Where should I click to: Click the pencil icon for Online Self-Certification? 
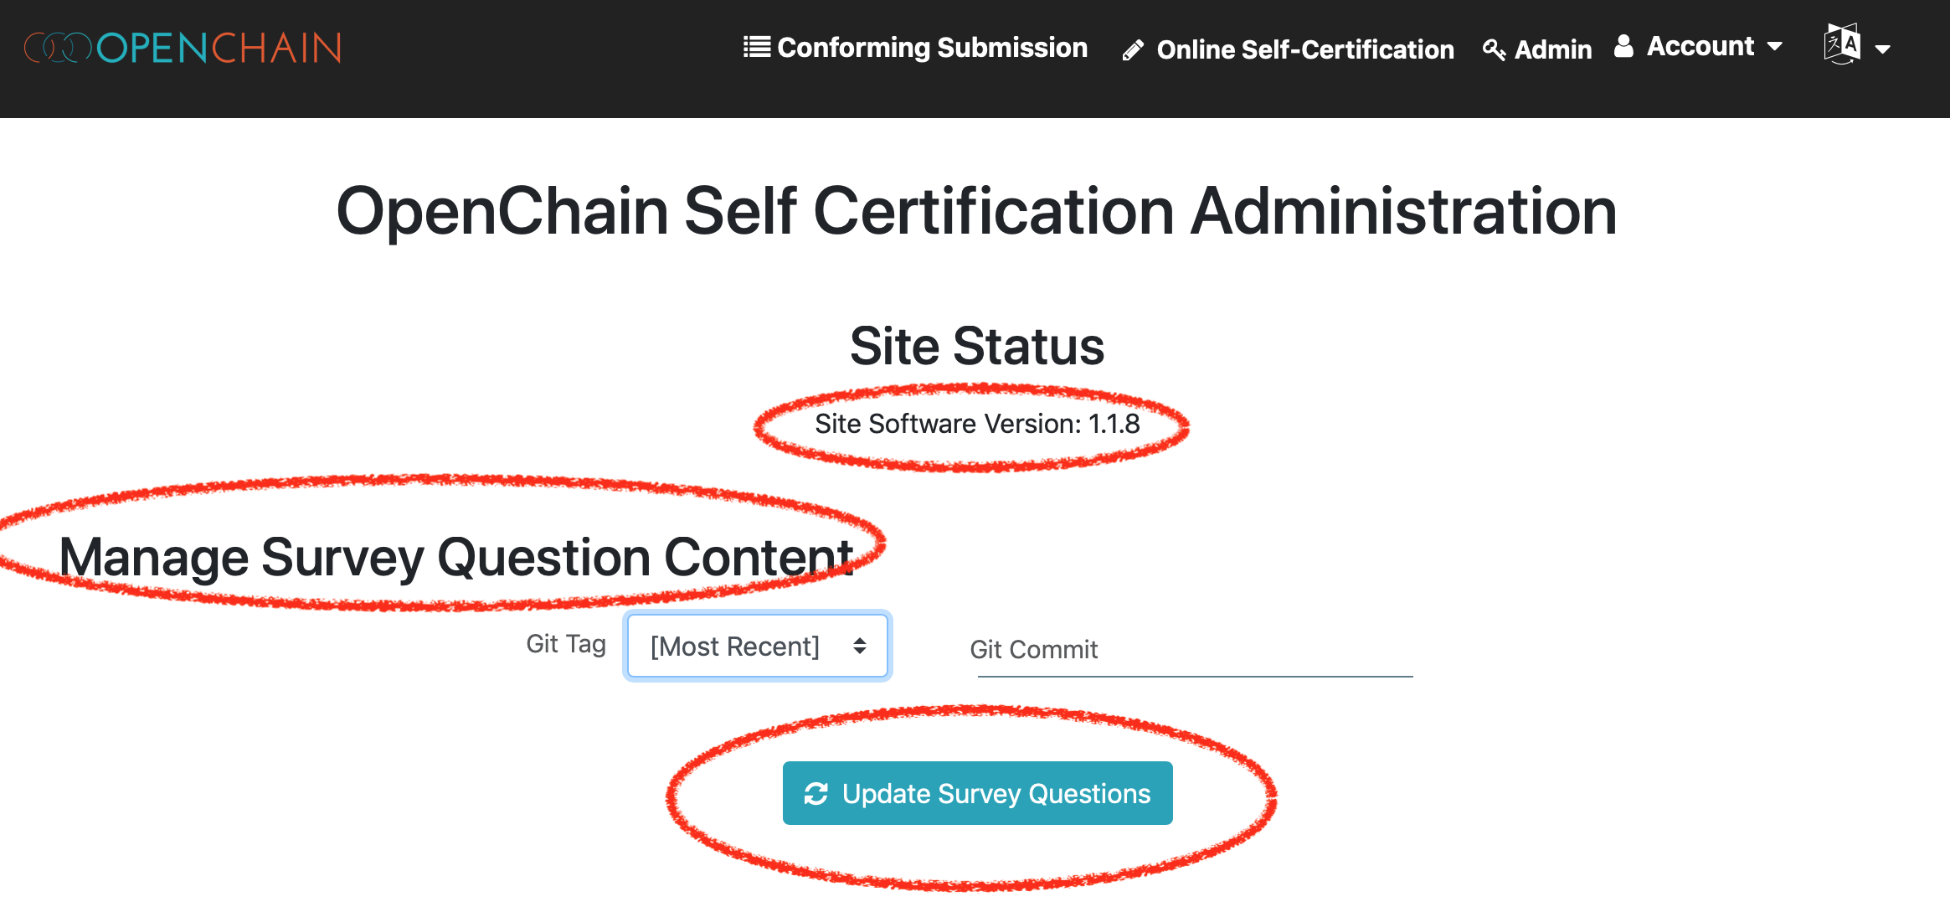1134,49
